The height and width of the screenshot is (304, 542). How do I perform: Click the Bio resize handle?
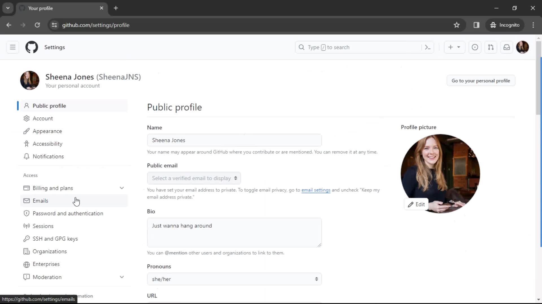pyautogui.click(x=319, y=245)
